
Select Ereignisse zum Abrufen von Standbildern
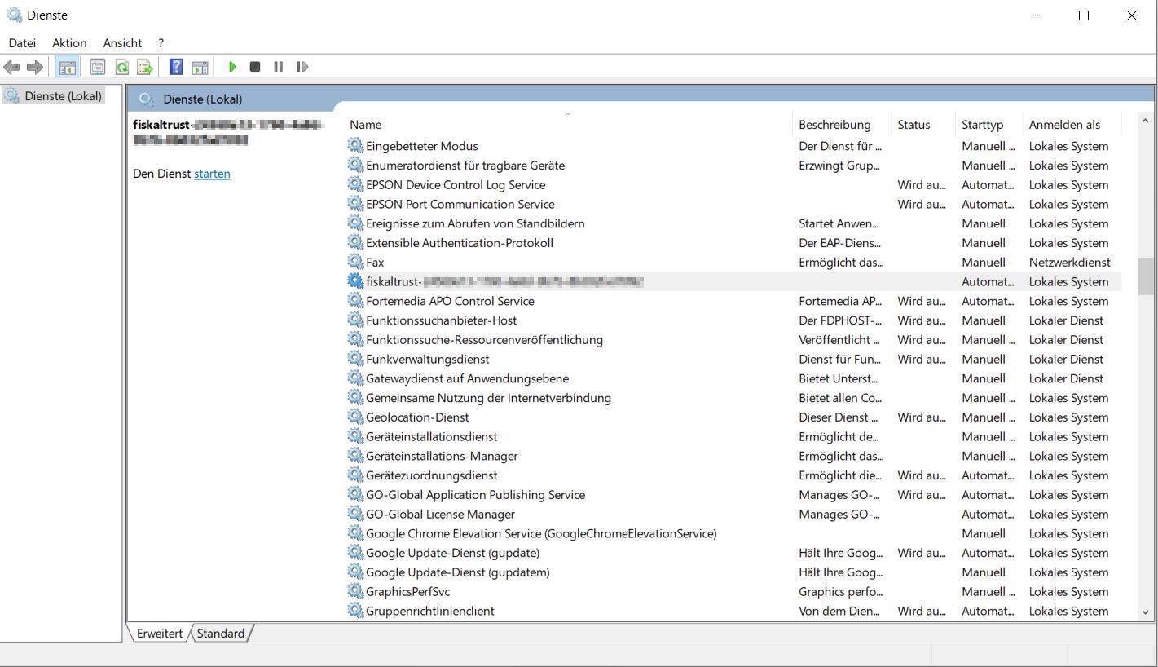733,223
